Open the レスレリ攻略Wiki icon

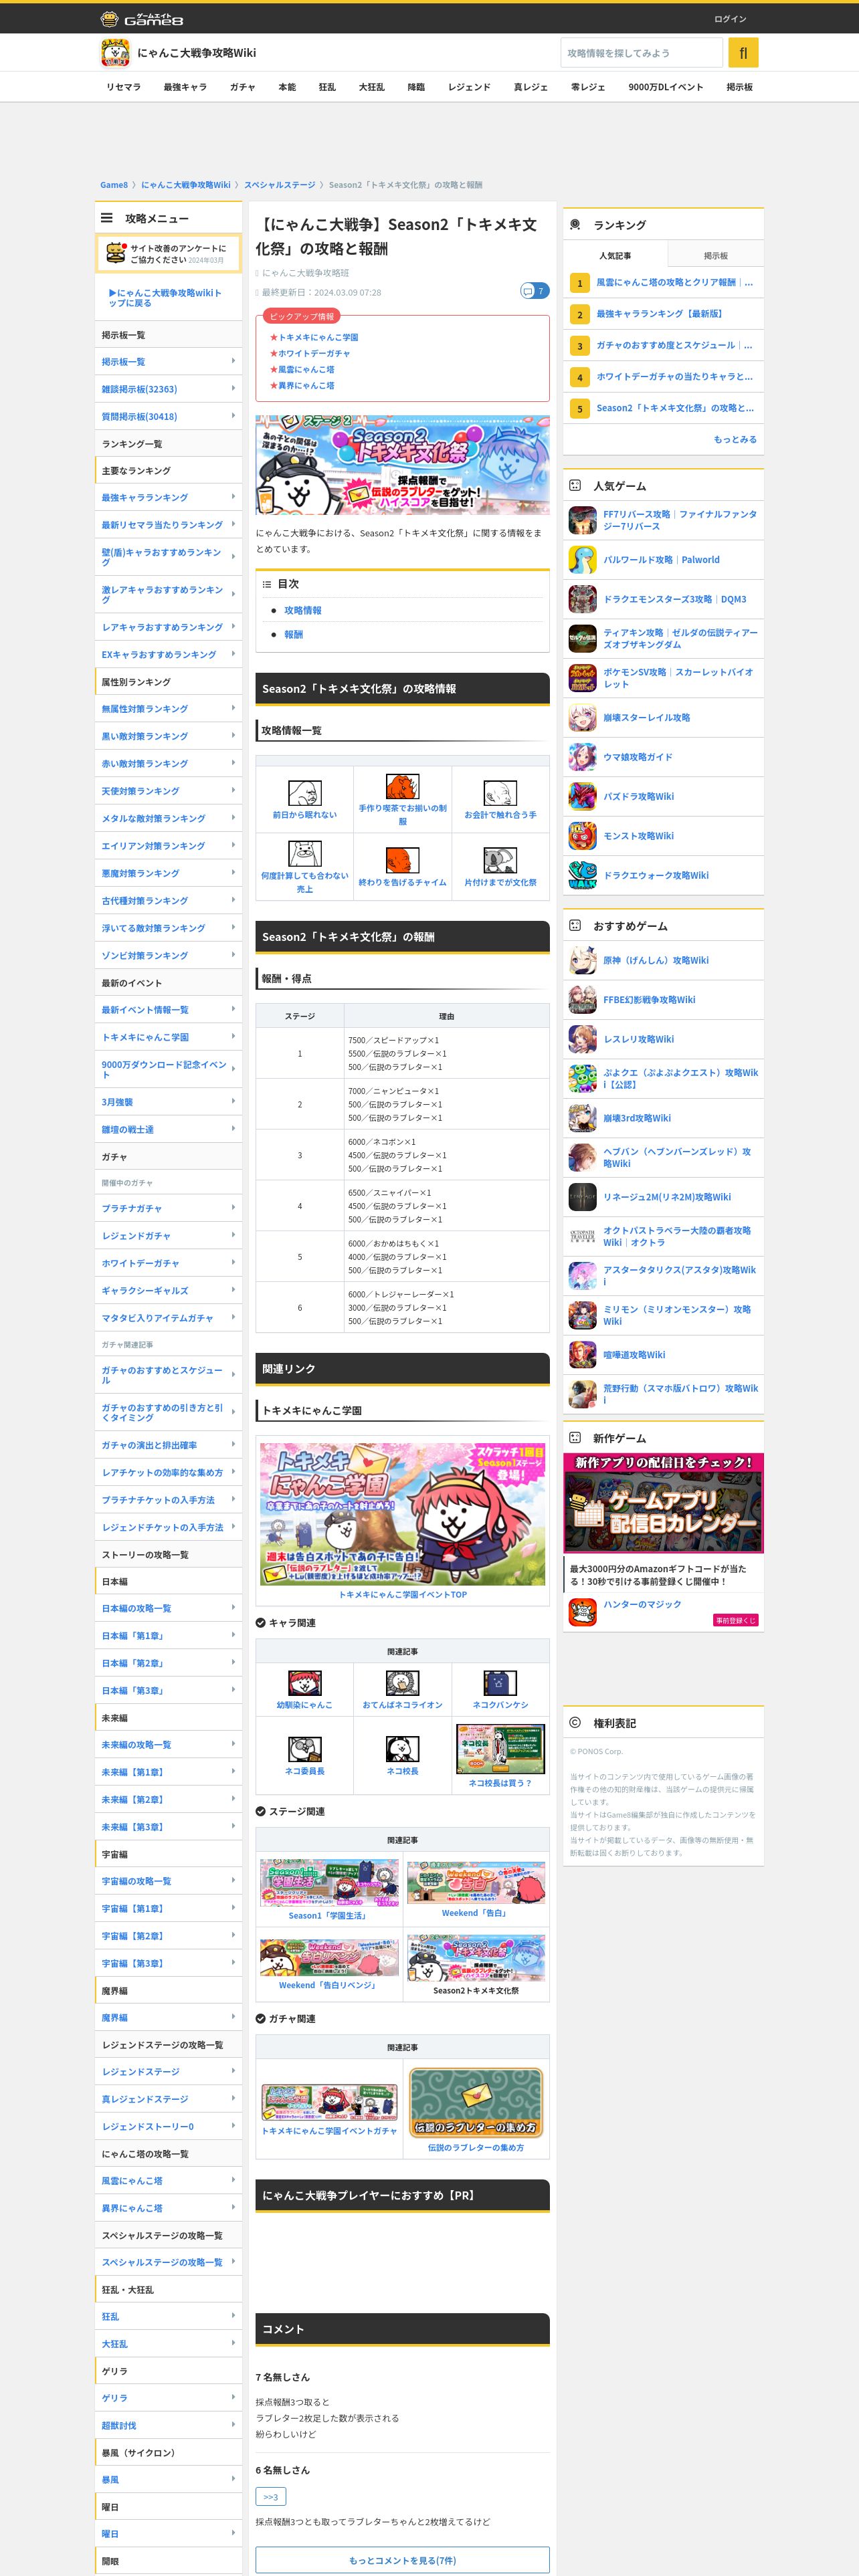[582, 1039]
